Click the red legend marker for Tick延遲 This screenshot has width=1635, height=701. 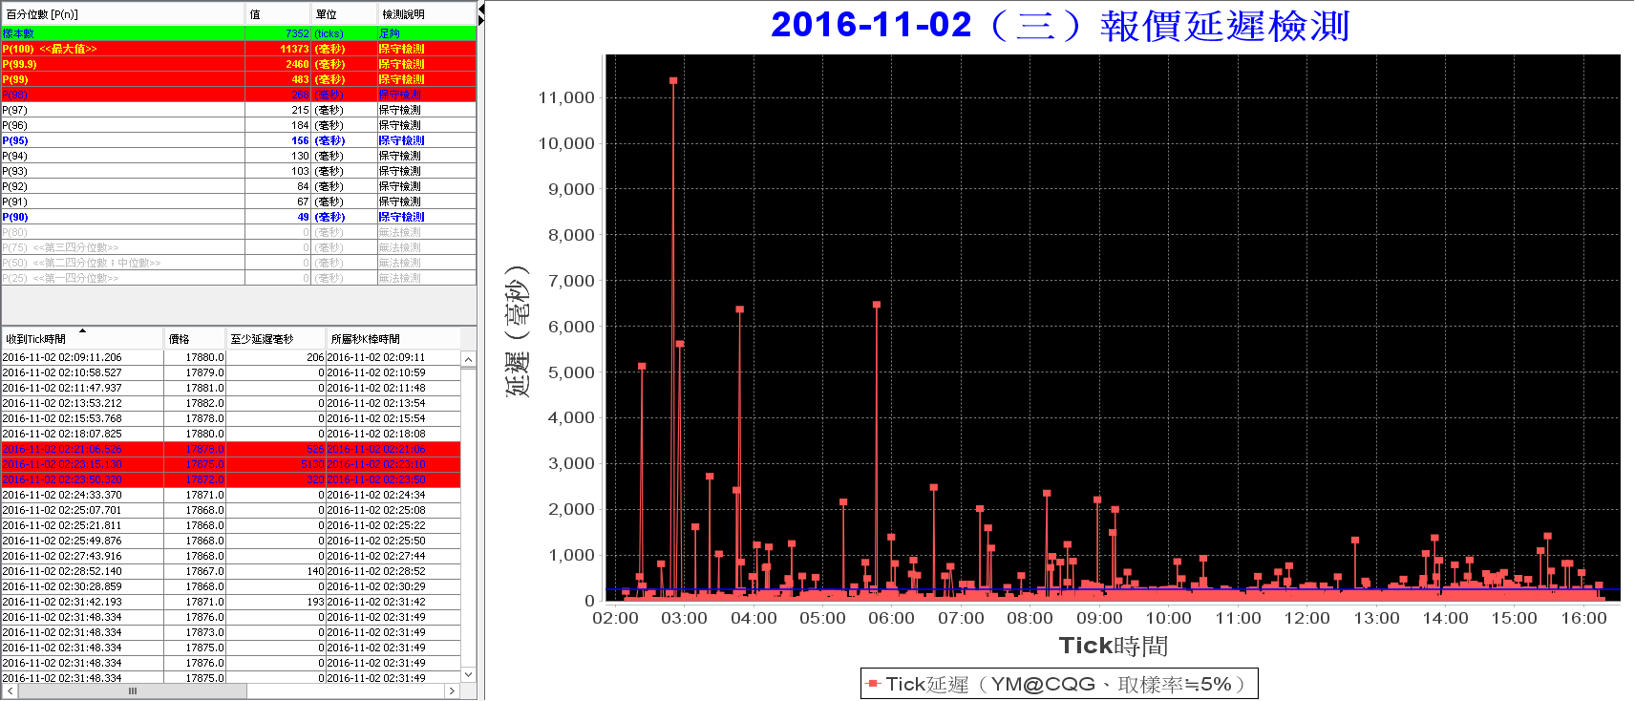[873, 684]
